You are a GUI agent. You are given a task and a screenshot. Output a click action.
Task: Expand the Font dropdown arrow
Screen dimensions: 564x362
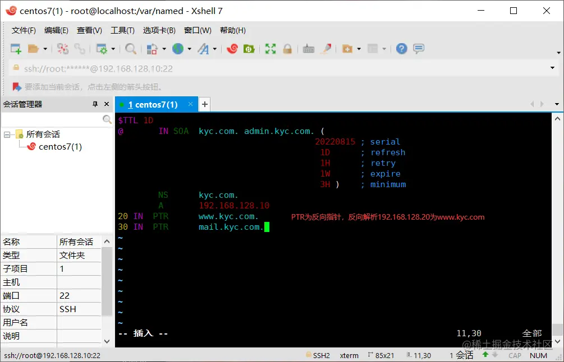coord(215,49)
